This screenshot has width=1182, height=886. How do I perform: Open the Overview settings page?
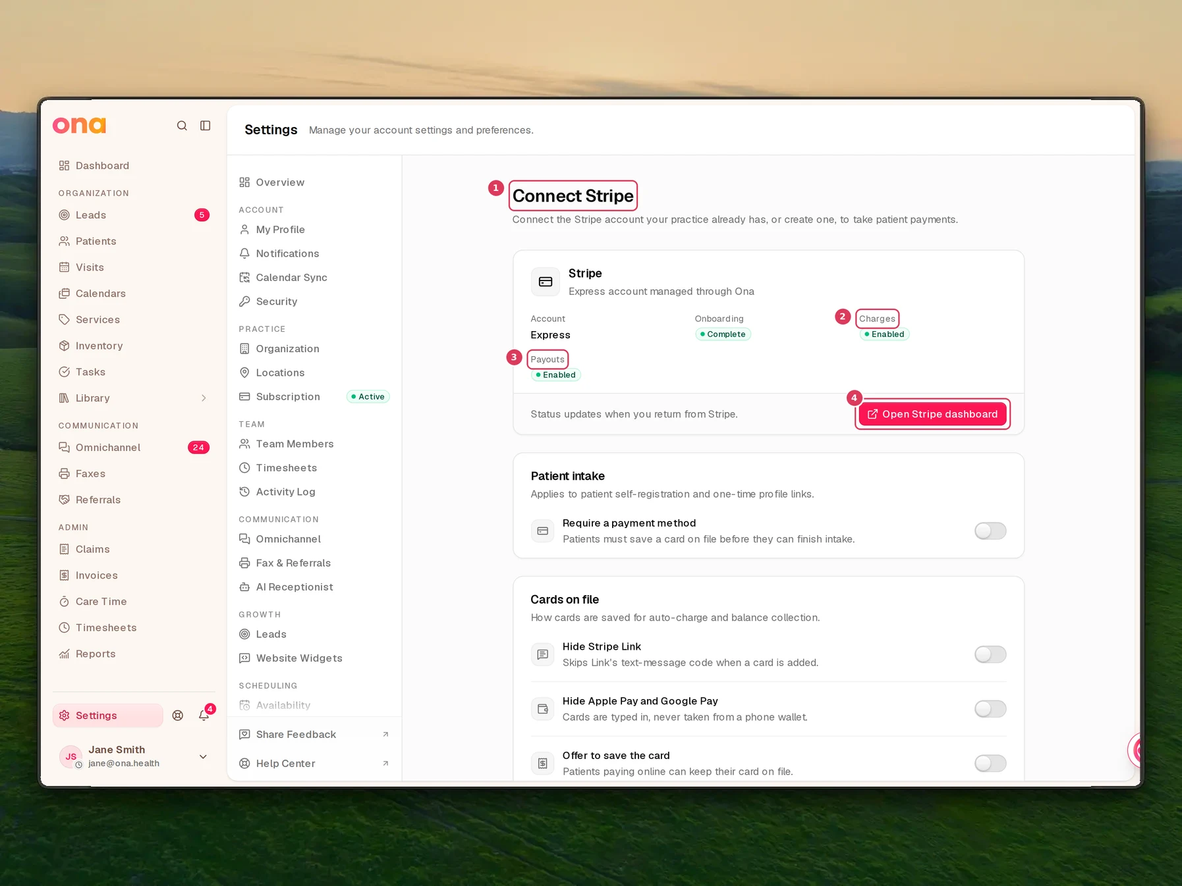pos(314,182)
